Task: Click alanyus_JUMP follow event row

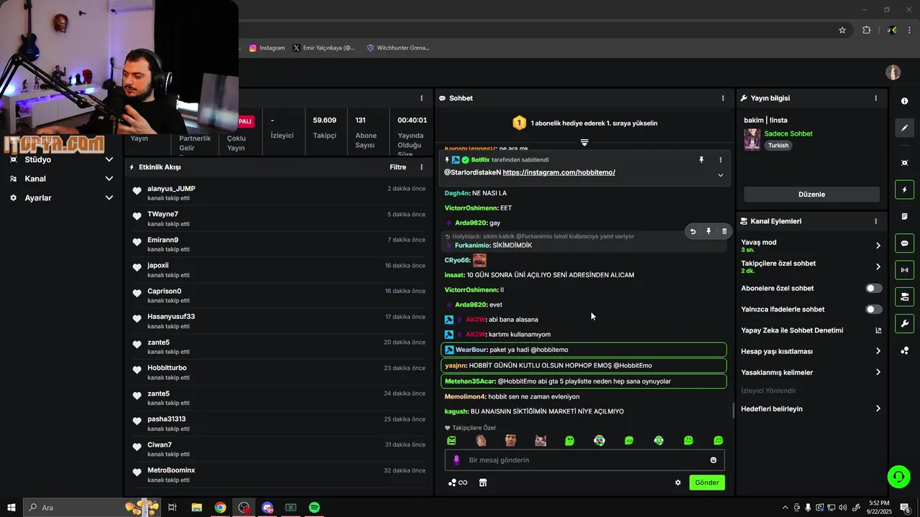Action: 278,193
